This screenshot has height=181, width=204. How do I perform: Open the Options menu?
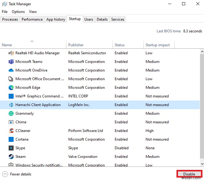[18, 12]
